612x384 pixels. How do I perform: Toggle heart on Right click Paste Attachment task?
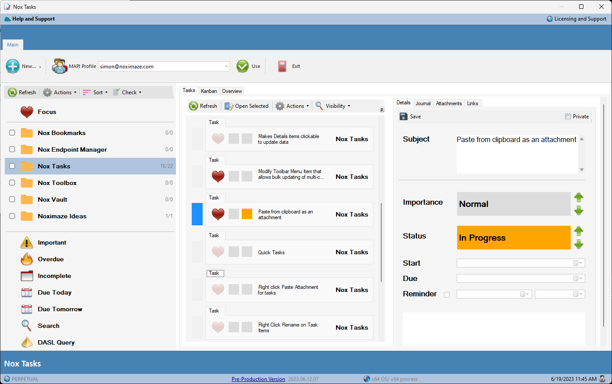[x=218, y=290]
